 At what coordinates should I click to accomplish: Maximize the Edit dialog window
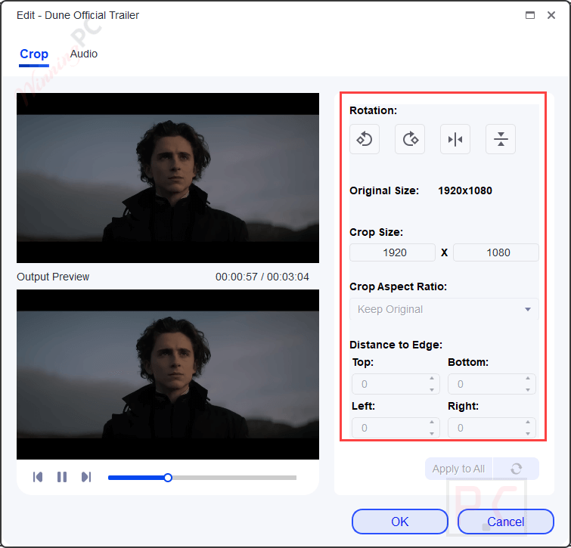(x=530, y=15)
